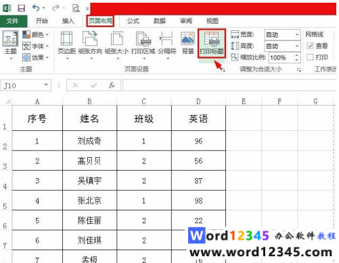This screenshot has height=263, width=339.
Task: Click inside the formula bar input
Action: pyautogui.click(x=229, y=85)
